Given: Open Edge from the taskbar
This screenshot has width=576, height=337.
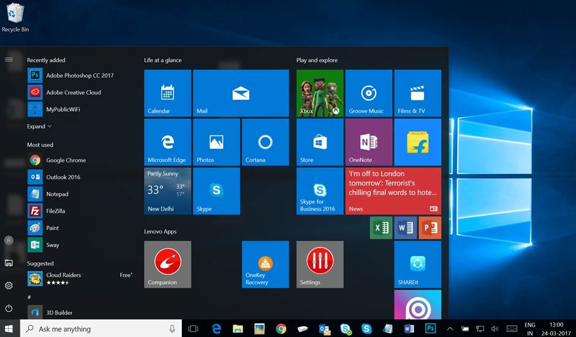Looking at the screenshot, I should pyautogui.click(x=216, y=328).
